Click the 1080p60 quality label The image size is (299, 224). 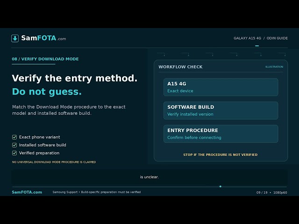coord(280,192)
